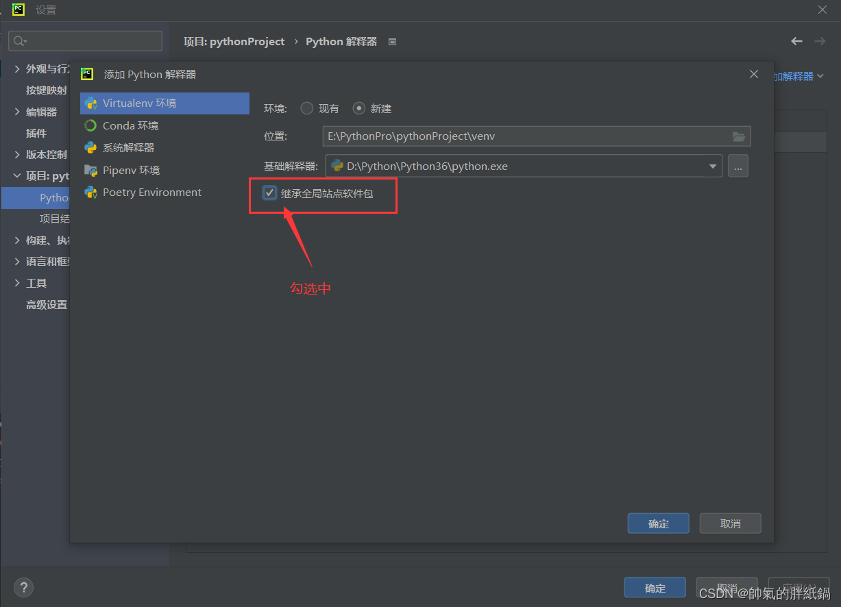Viewport: 841px width, 607px height.
Task: Open the 基础解释器 dropdown arrow
Action: pos(714,166)
